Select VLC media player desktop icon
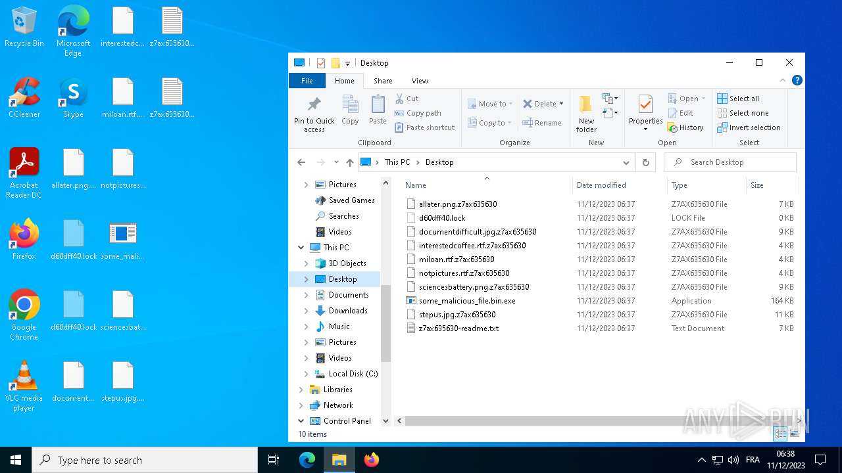842x473 pixels. coord(24,386)
